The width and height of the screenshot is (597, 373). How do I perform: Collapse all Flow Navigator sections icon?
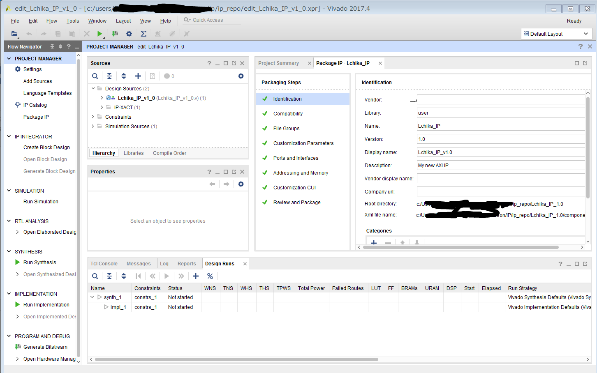(52, 46)
